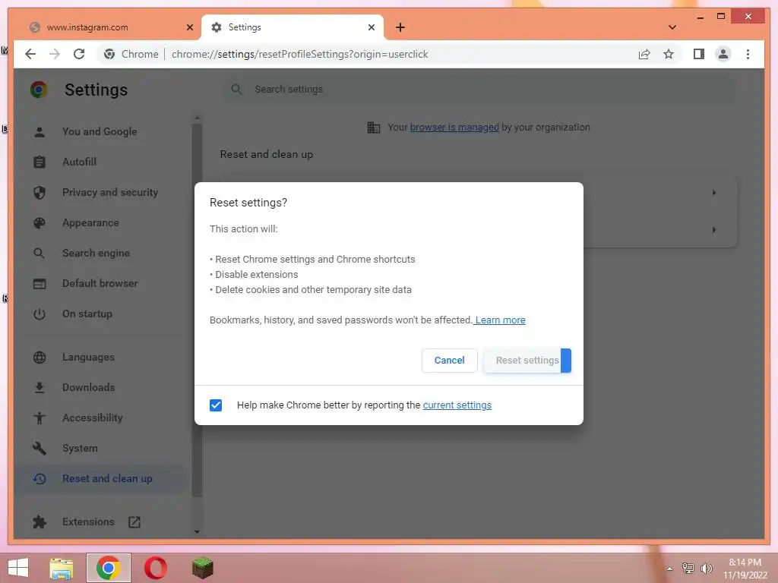
Task: Open Appearance settings section
Action: coord(91,222)
